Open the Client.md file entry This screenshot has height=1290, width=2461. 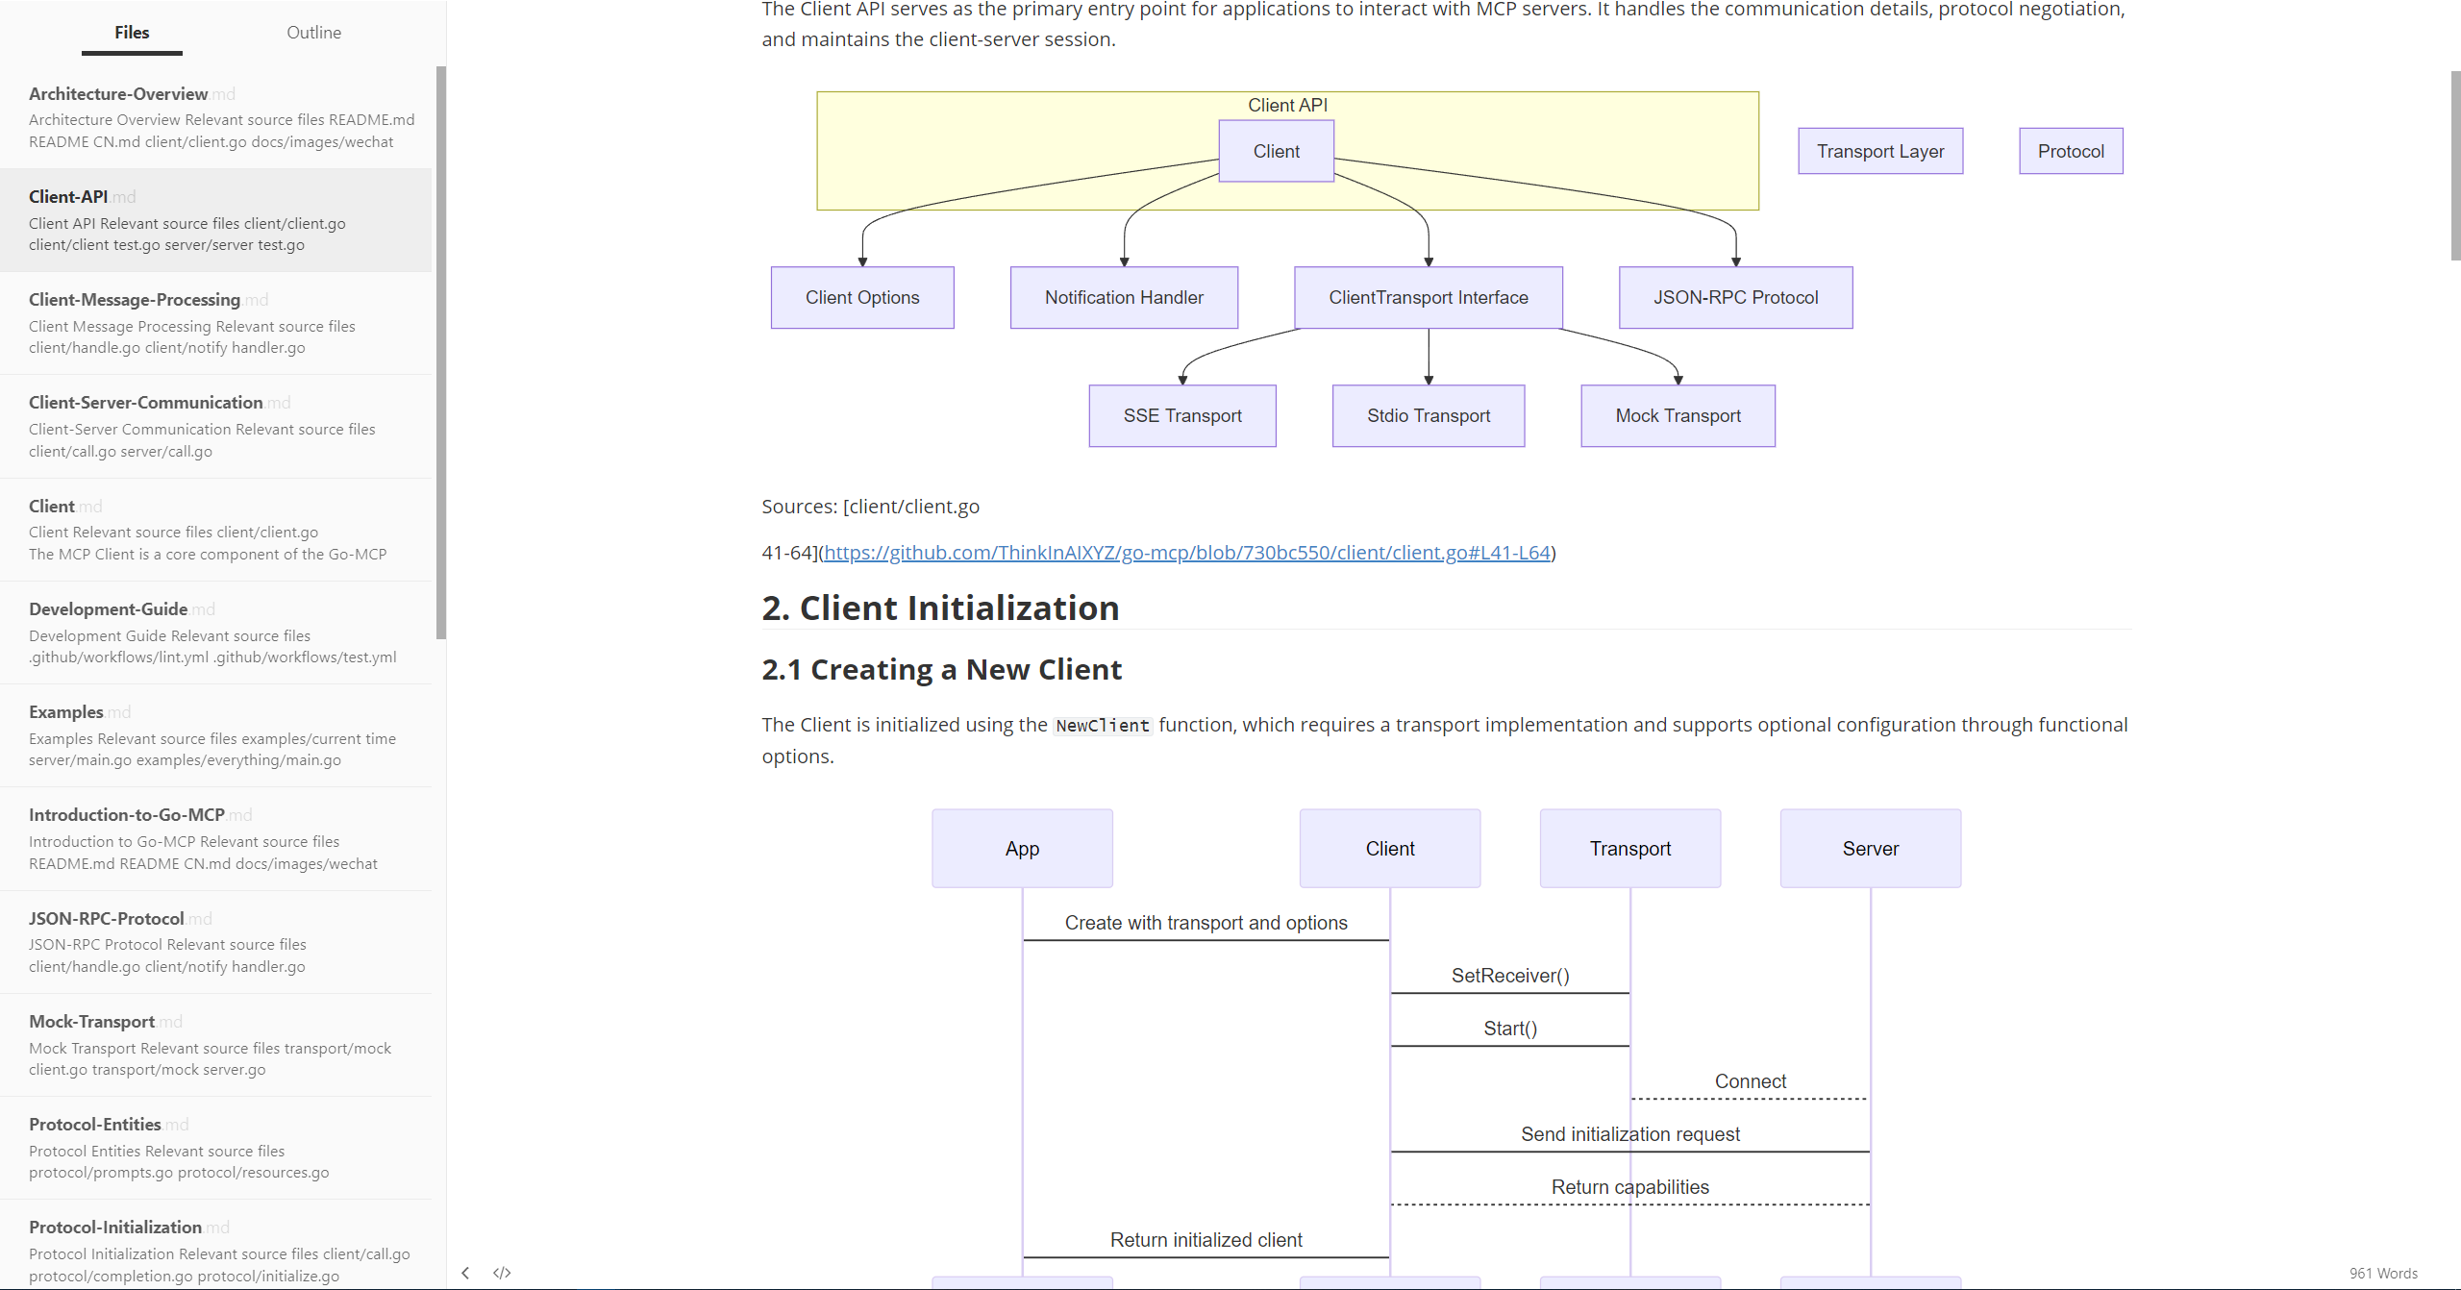click(x=215, y=530)
